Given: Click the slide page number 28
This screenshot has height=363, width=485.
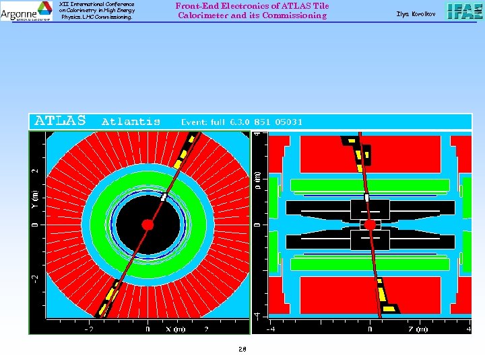Looking at the screenshot, I should tap(243, 349).
